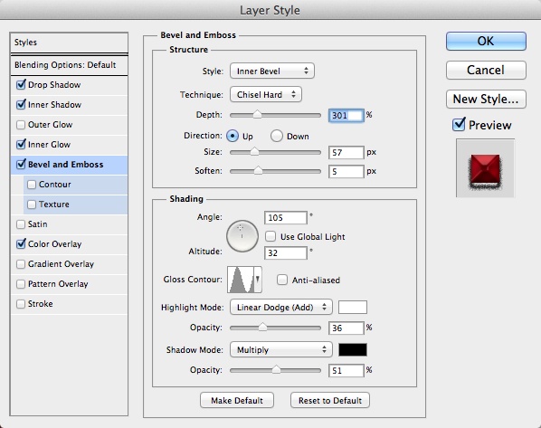This screenshot has height=428, width=541.
Task: Click the Soften value field 5
Action: coord(346,172)
